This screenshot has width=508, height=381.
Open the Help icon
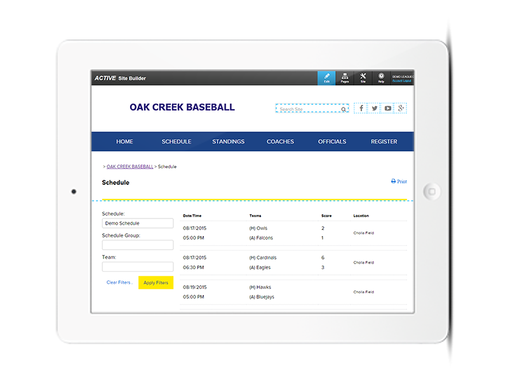[381, 77]
